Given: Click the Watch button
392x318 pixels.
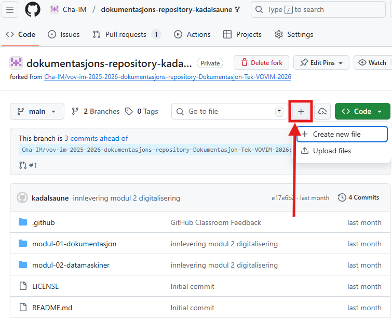Looking at the screenshot, I should 372,62.
